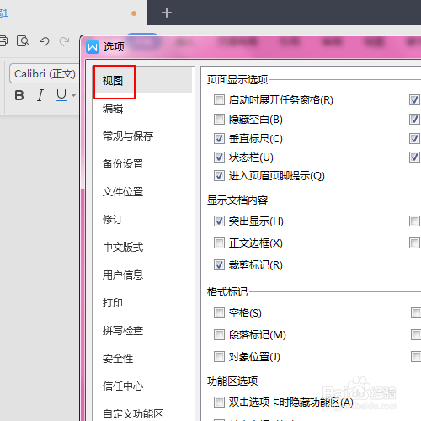Open the 备份设置 category
The height and width of the screenshot is (421, 421).
coord(123,163)
